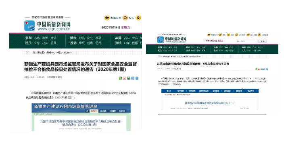
Task: Click the last yellow header icon on right page
Action: tap(259, 35)
